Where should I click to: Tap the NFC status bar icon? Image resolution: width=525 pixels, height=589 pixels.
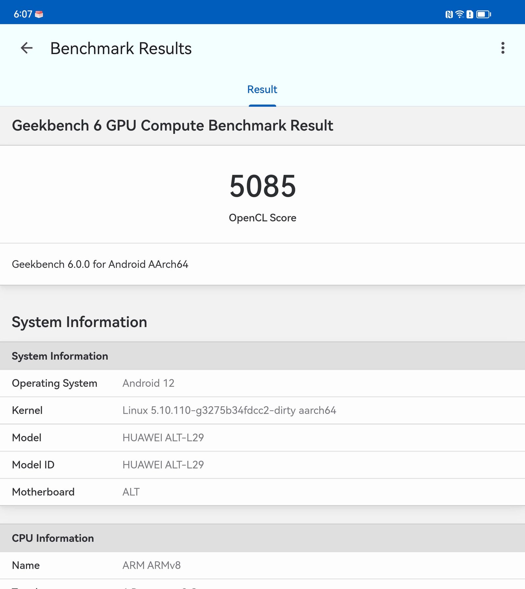(449, 14)
